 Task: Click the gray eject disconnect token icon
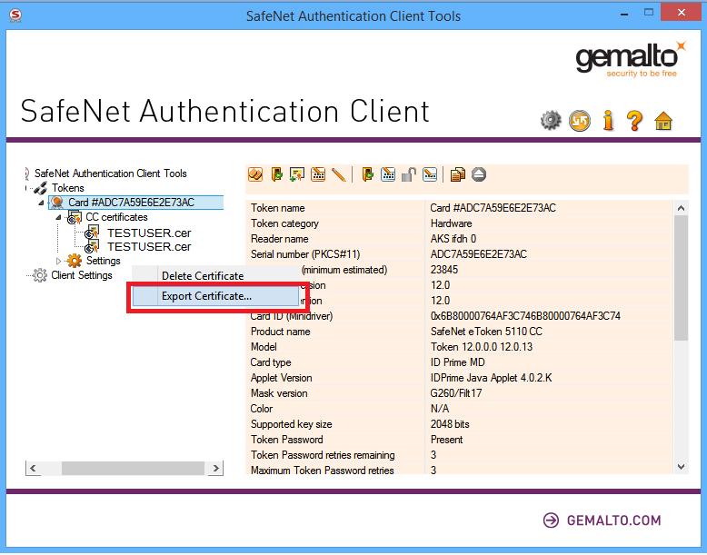coord(479,174)
